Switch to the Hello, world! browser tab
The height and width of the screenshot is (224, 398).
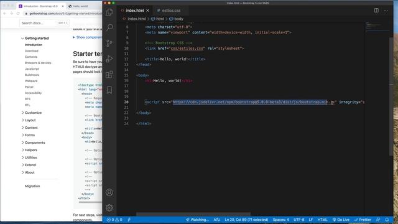pyautogui.click(x=81, y=6)
